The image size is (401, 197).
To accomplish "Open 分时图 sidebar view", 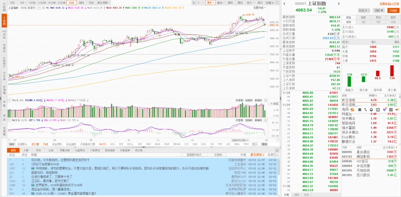I will [4, 8].
